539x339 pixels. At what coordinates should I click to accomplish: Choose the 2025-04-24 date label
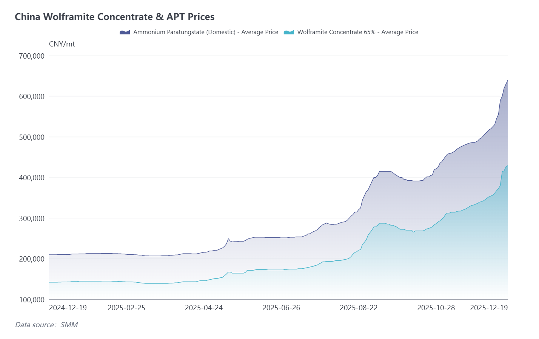tap(204, 308)
